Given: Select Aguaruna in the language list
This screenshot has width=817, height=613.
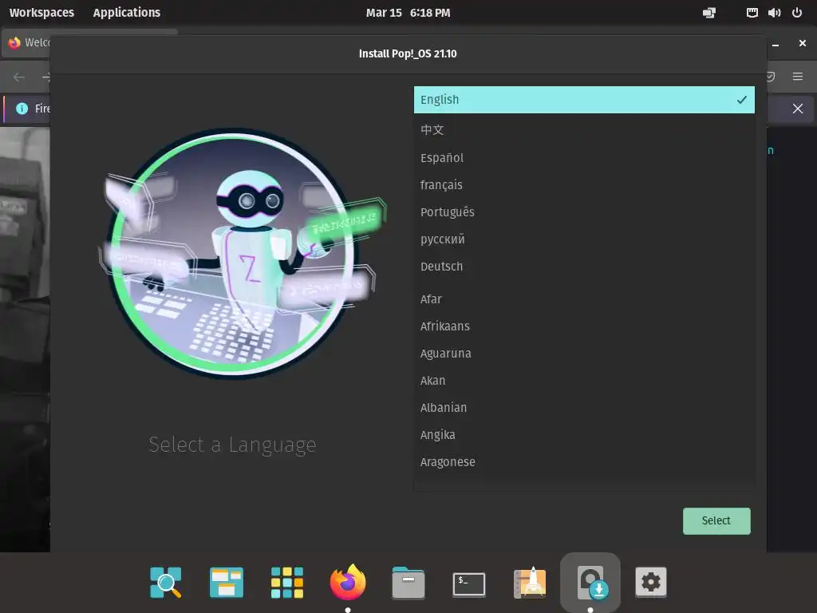Looking at the screenshot, I should tap(584, 354).
